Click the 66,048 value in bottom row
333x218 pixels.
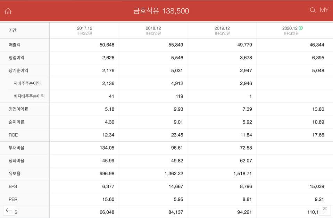coord(107,212)
